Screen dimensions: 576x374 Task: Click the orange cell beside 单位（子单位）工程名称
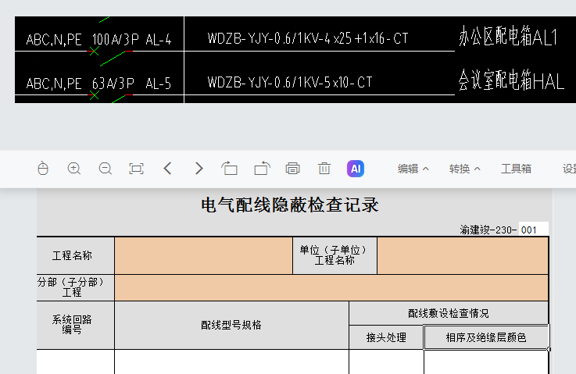[463, 255]
